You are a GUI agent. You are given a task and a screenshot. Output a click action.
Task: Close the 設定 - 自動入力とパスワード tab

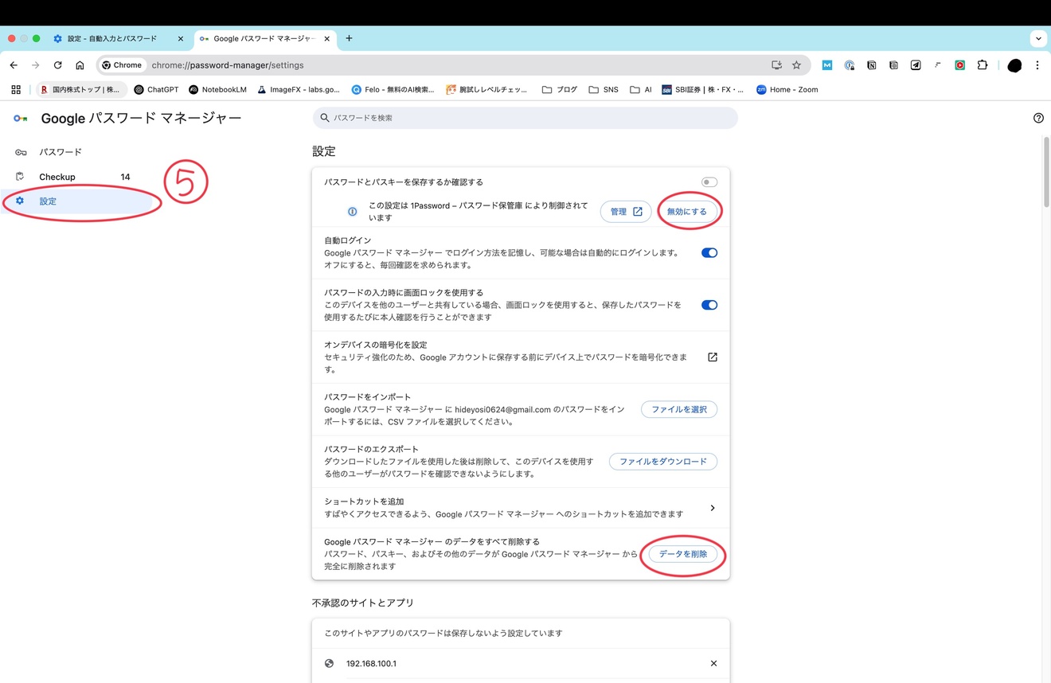181,38
